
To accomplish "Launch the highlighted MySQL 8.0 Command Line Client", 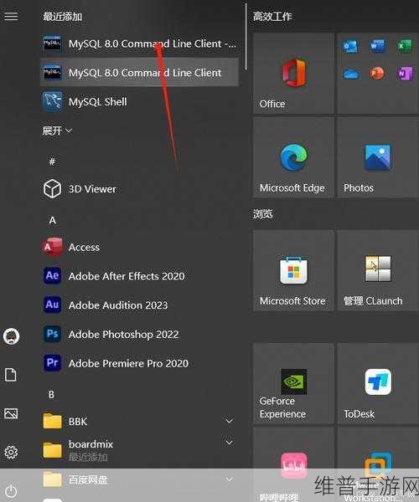I will 139,72.
